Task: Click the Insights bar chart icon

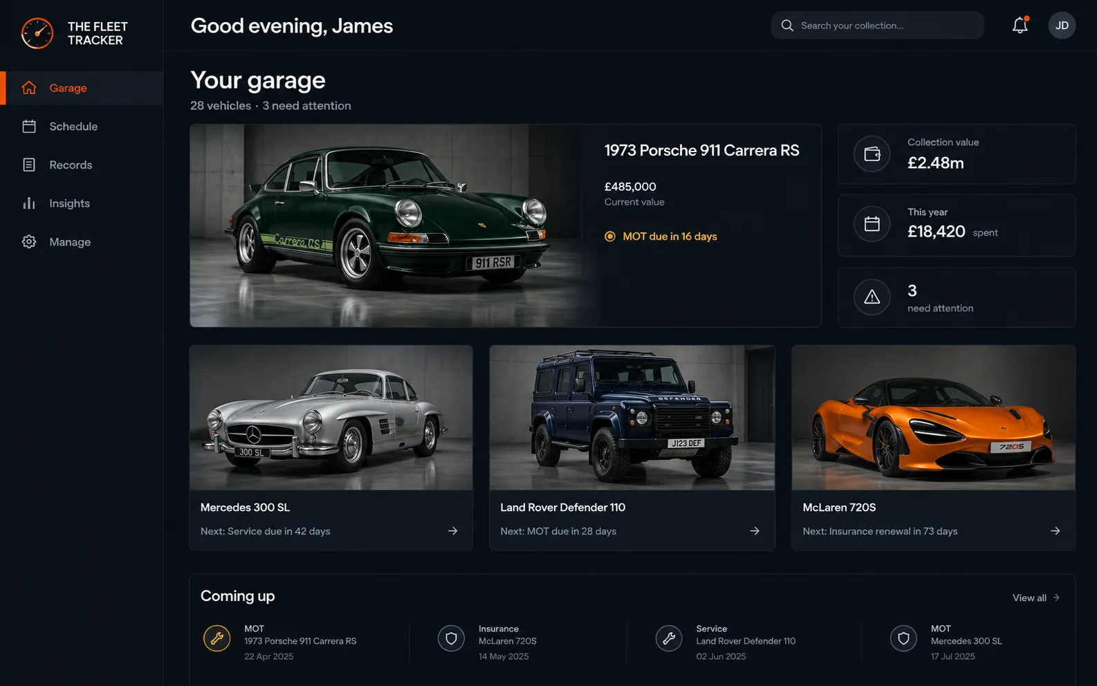Action: (29, 203)
